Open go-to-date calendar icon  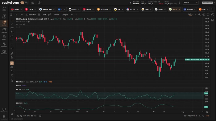click(x=40, y=116)
